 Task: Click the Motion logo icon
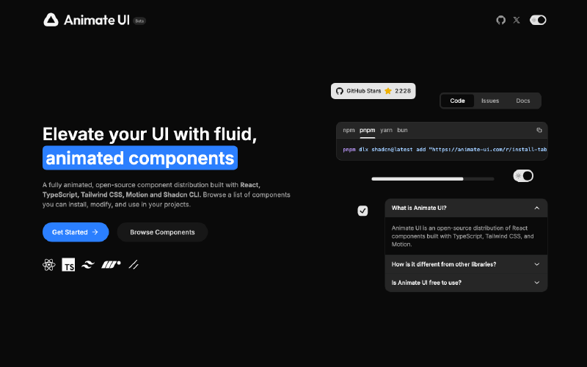tap(111, 265)
